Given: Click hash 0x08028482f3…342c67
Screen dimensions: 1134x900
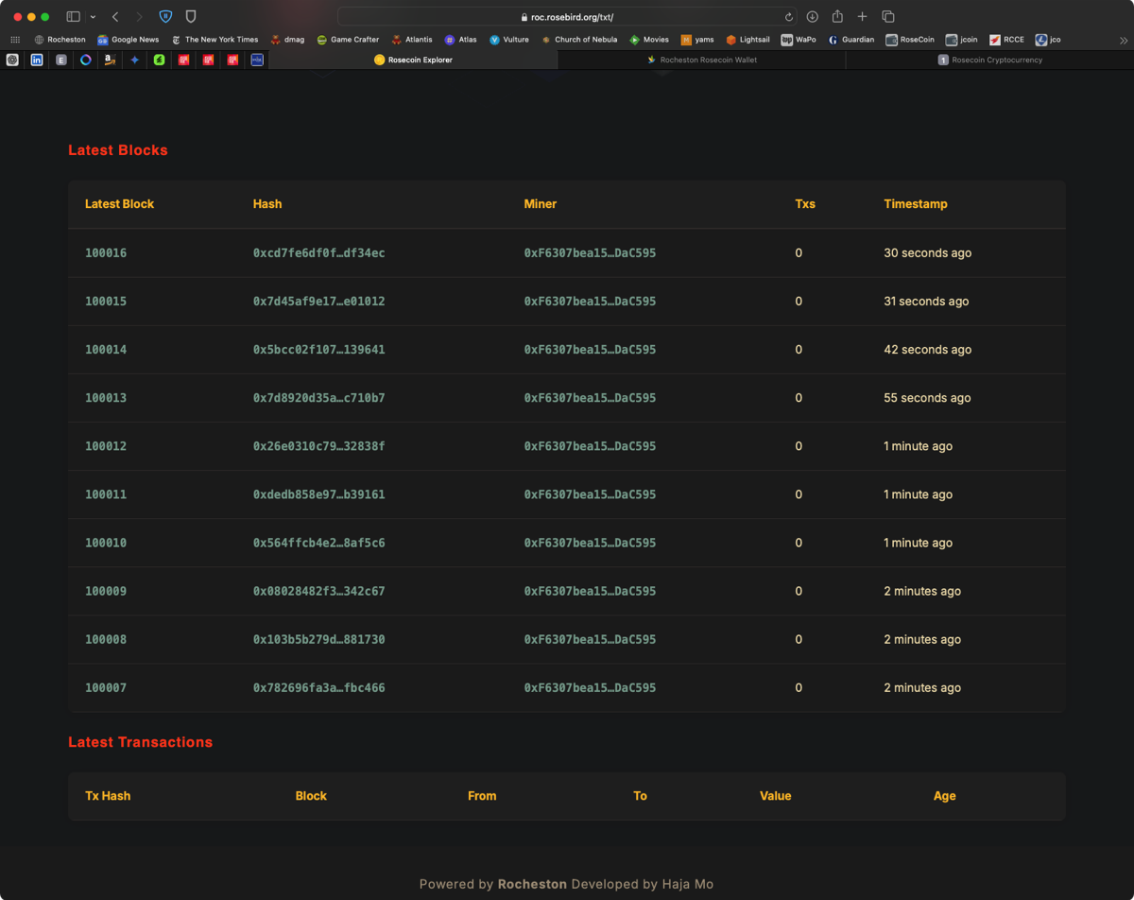Looking at the screenshot, I should (x=319, y=592).
